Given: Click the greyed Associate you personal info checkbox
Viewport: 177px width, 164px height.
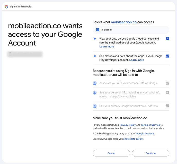Looking at the screenshot, I should click(x=167, y=83).
